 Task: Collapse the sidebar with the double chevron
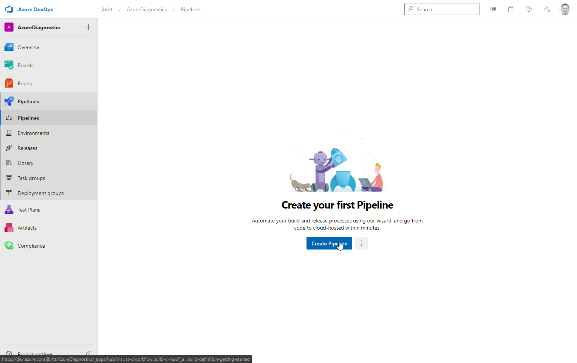click(88, 353)
